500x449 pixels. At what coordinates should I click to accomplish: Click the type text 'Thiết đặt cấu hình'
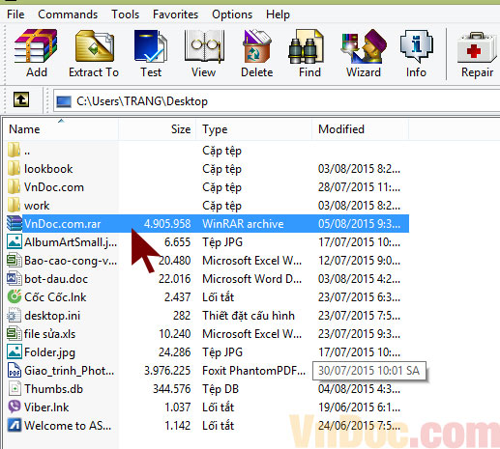click(x=249, y=316)
